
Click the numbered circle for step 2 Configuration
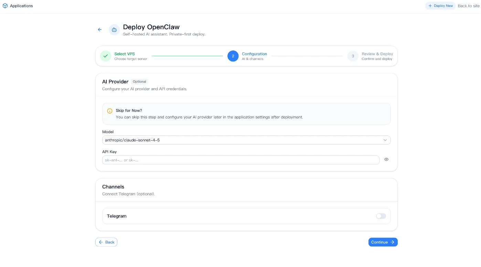[x=233, y=56]
